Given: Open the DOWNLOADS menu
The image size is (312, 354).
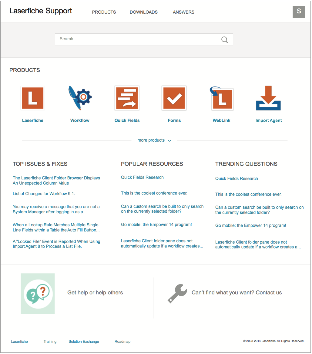Looking at the screenshot, I should (x=144, y=12).
